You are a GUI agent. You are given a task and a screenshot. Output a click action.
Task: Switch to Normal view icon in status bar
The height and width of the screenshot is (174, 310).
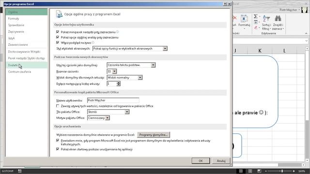(x=241, y=171)
